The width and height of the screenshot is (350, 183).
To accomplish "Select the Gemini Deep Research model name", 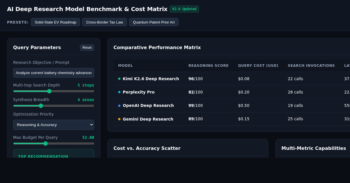I will tap(148, 119).
